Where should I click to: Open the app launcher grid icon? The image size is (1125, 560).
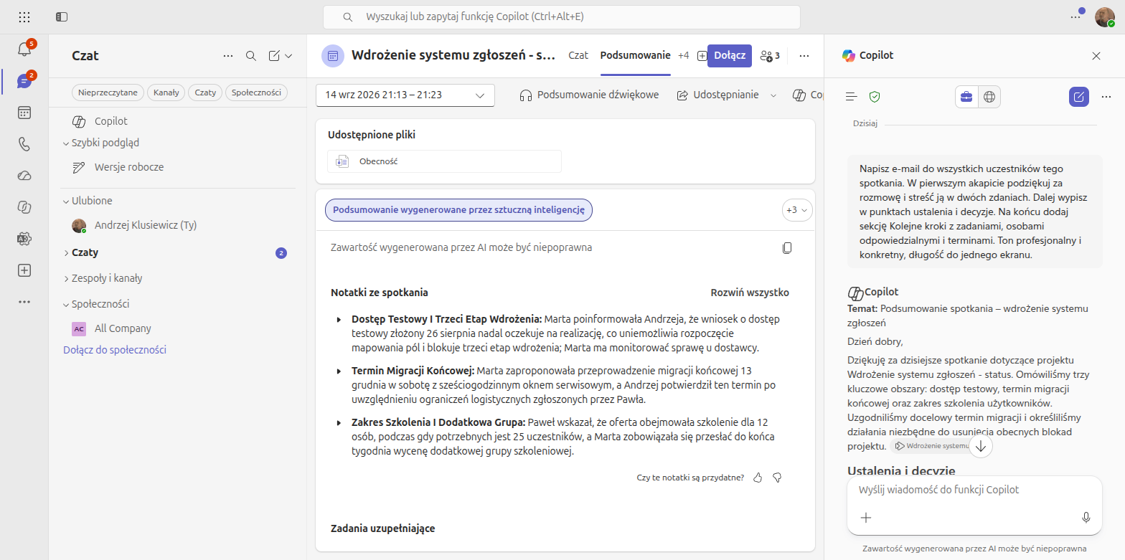pos(24,16)
